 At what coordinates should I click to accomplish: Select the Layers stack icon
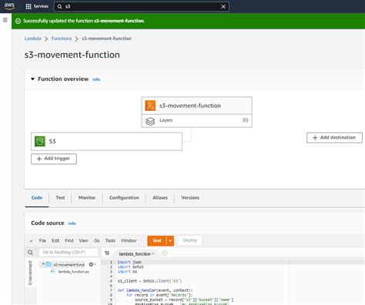(x=150, y=121)
